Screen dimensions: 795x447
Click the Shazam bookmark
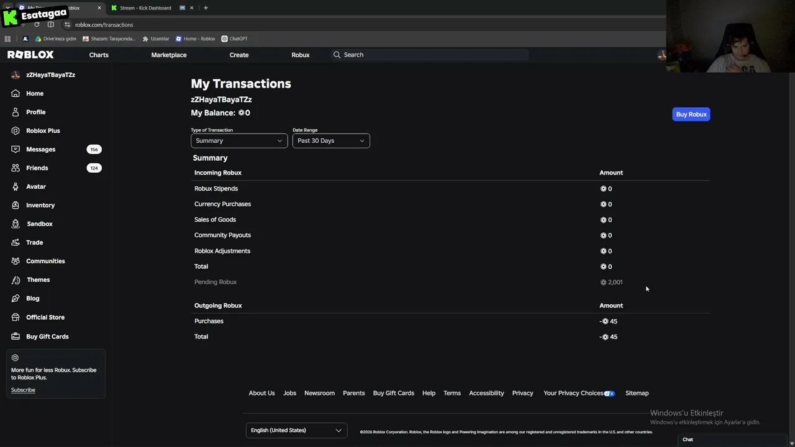tap(109, 38)
